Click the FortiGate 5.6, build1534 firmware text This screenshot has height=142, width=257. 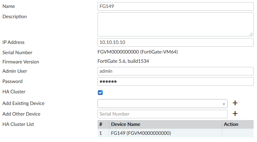pyautogui.click(x=124, y=62)
